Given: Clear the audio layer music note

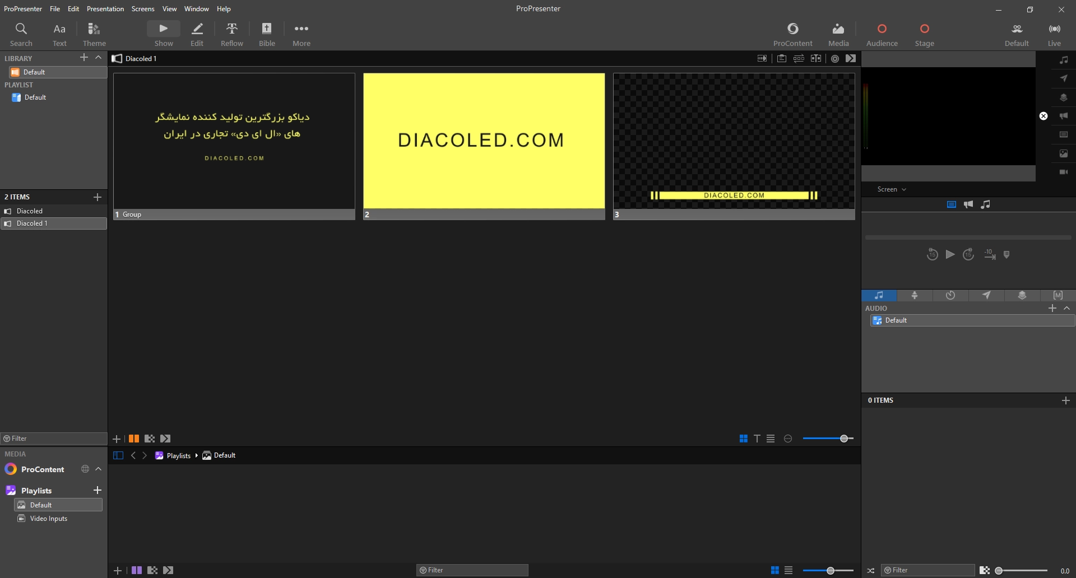Looking at the screenshot, I should click(x=1064, y=60).
